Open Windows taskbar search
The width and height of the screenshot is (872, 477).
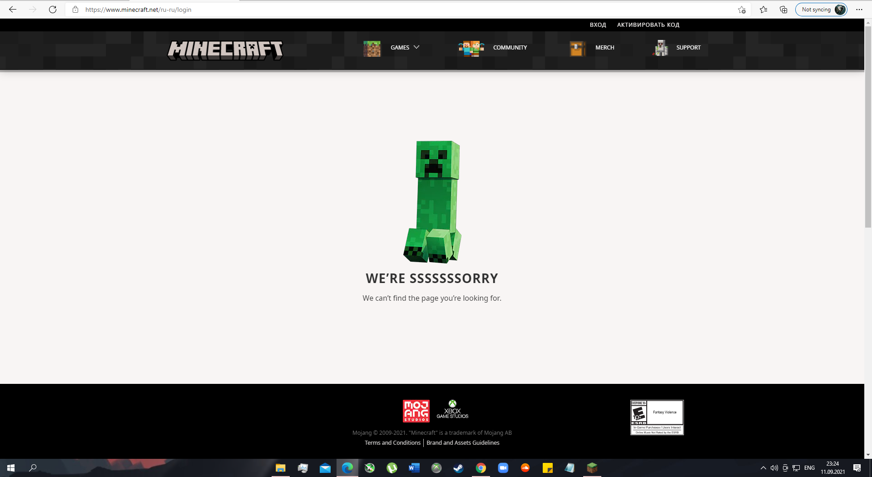point(33,468)
